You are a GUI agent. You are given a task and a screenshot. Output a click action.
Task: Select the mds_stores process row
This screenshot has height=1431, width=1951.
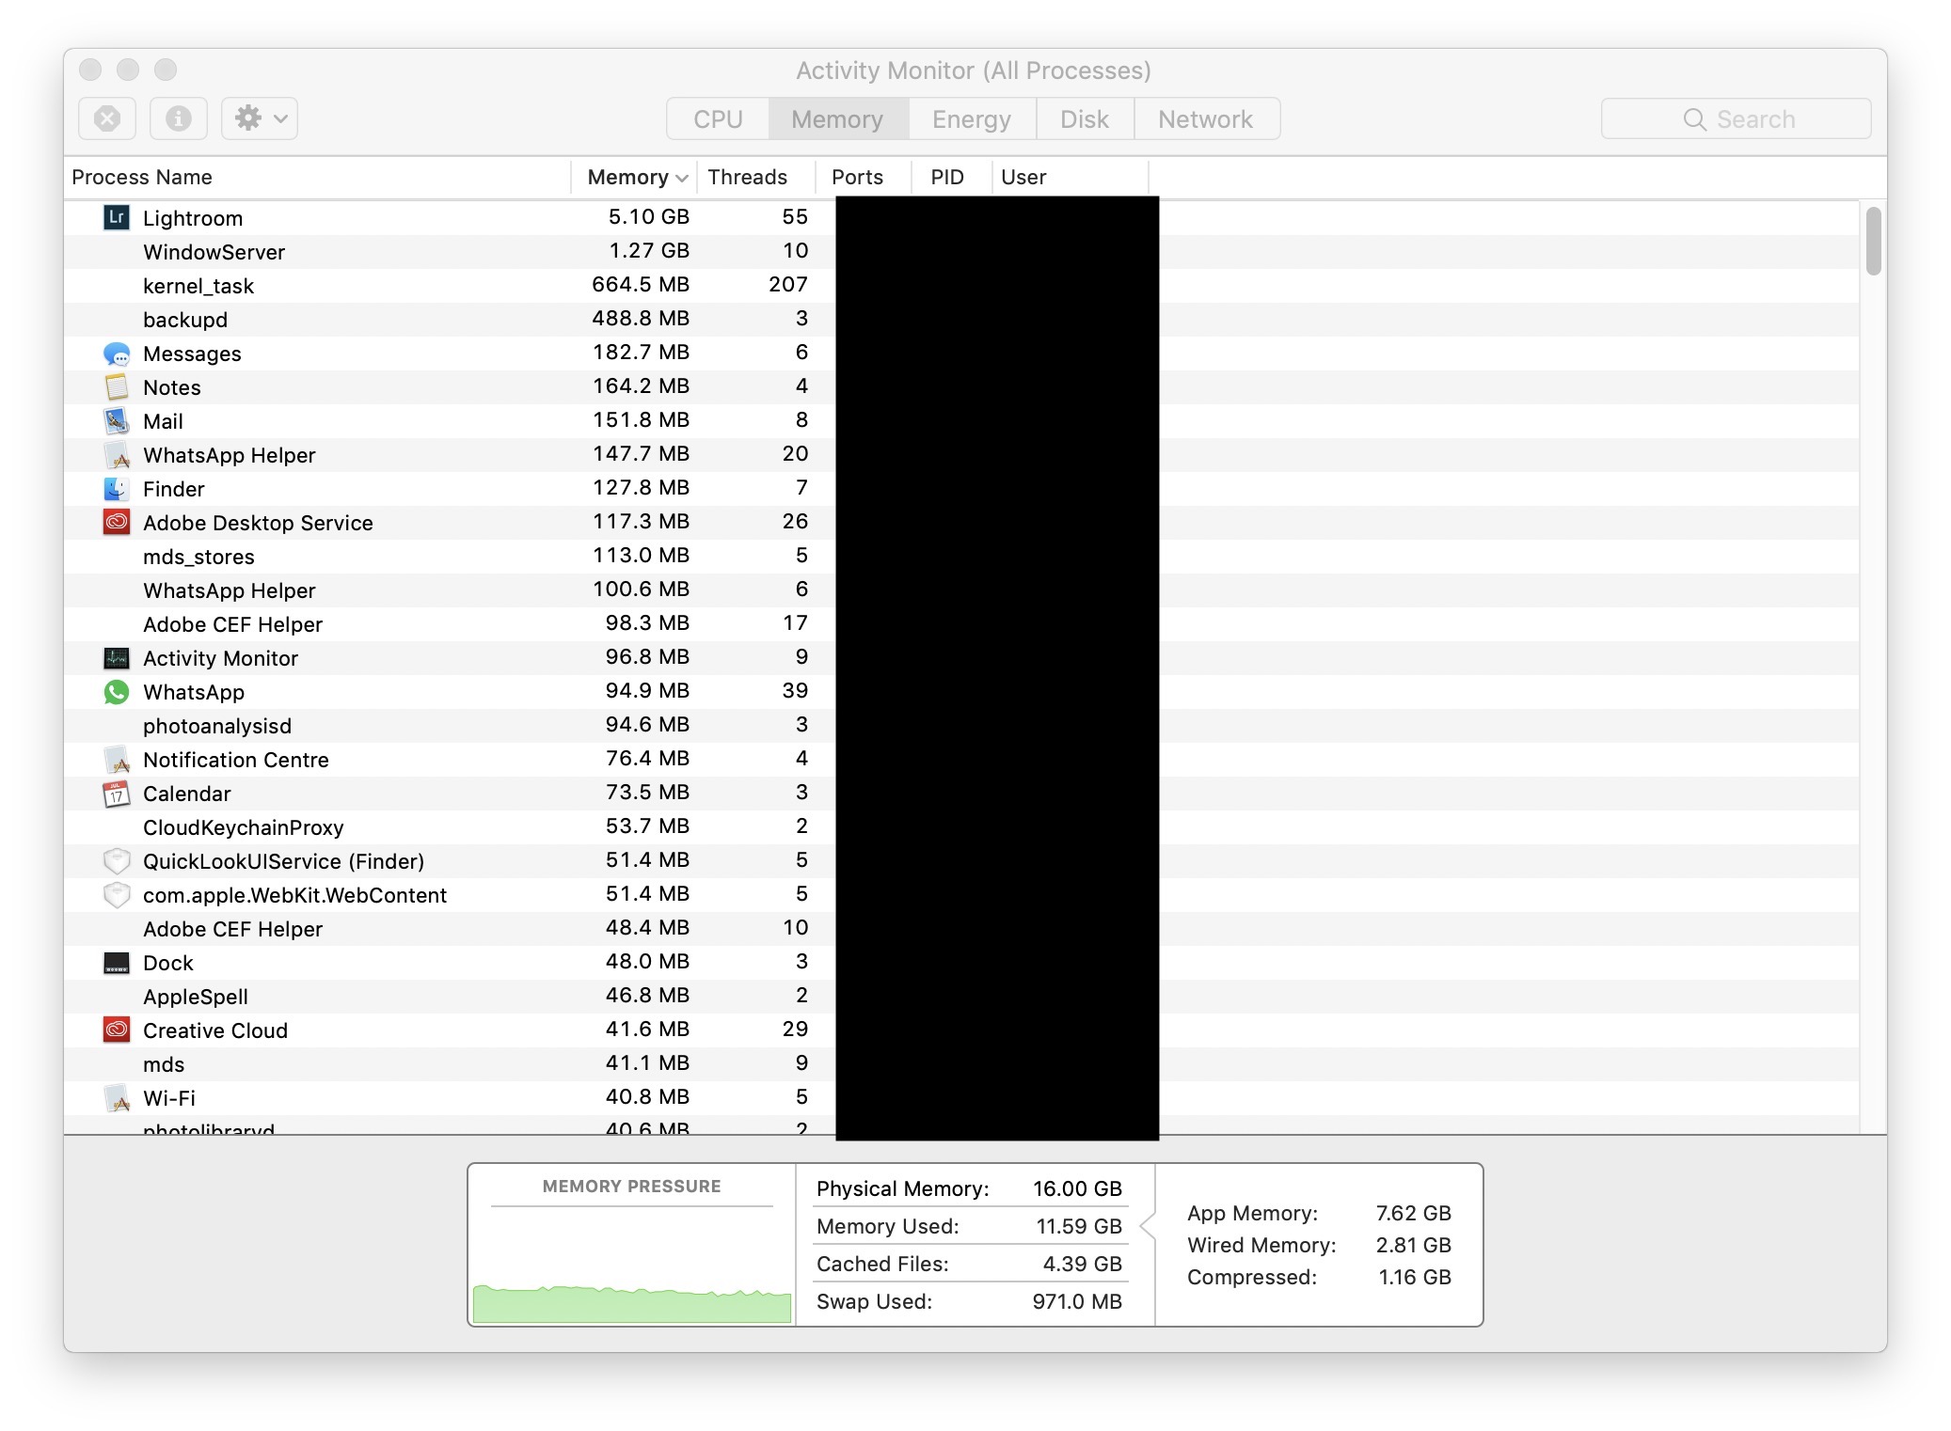pos(961,557)
